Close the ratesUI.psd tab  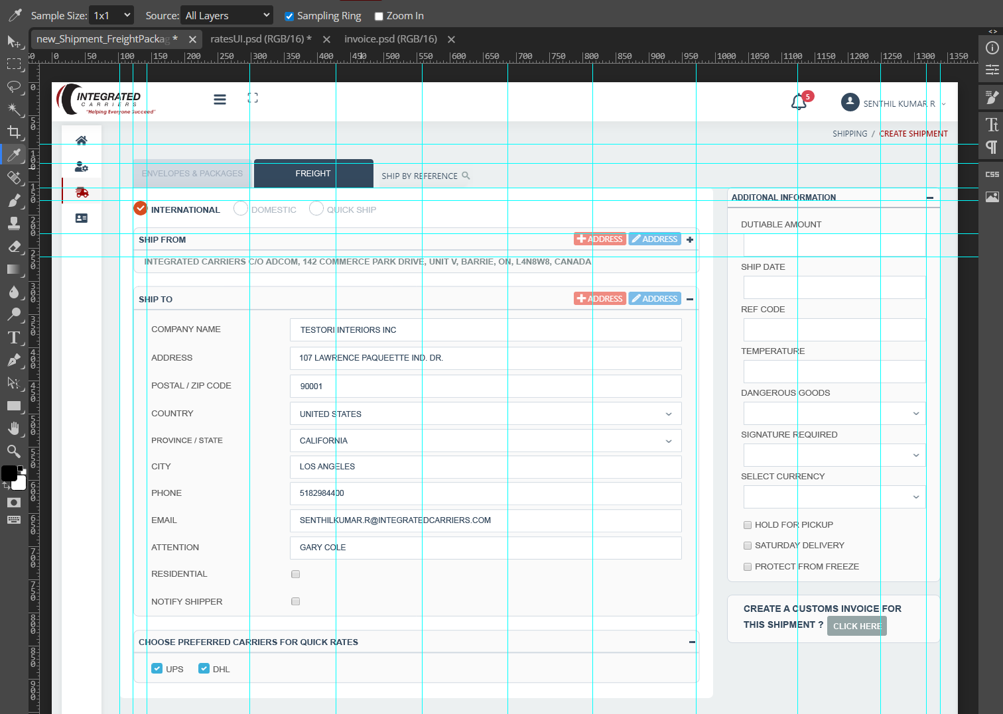326,40
